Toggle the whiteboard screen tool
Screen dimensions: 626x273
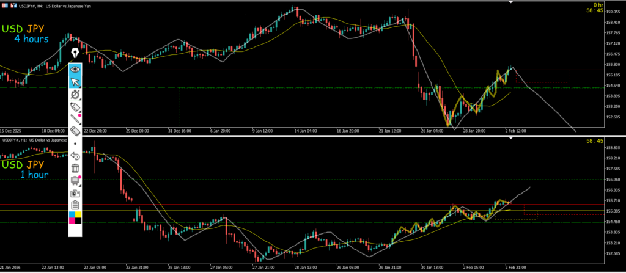(75, 180)
